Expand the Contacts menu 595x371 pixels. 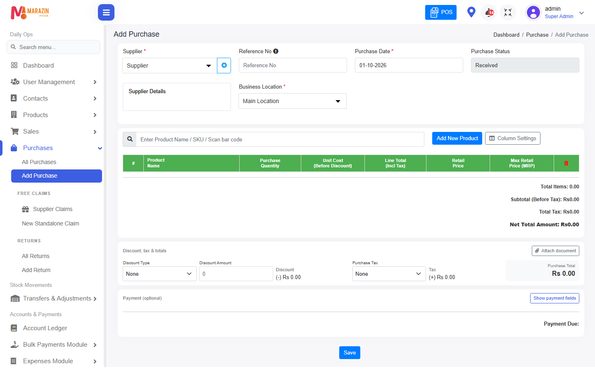pos(54,99)
